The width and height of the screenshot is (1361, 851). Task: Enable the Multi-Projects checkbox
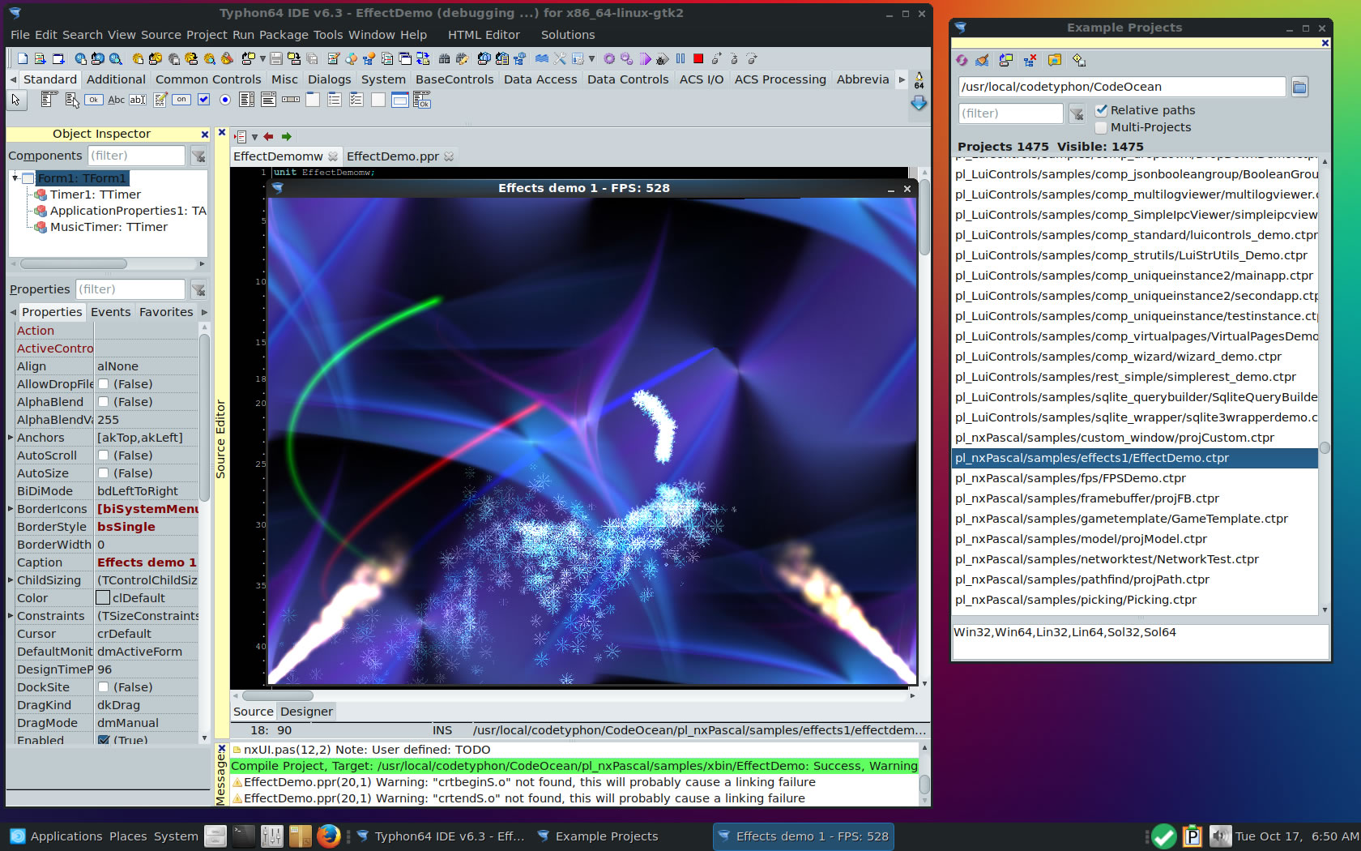[x=1102, y=127]
